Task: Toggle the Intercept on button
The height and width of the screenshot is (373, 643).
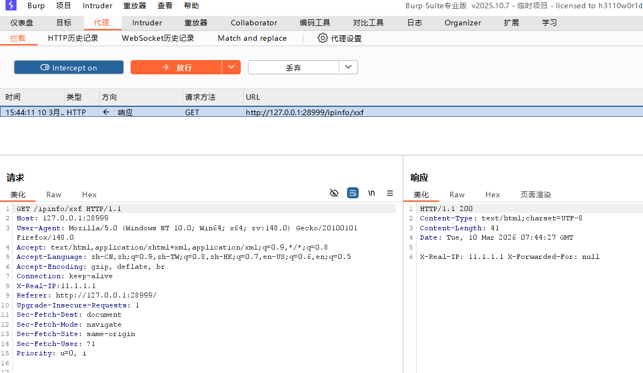Action: (69, 68)
